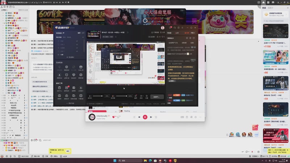Open the quick start help link at bottom

[x=95, y=104]
